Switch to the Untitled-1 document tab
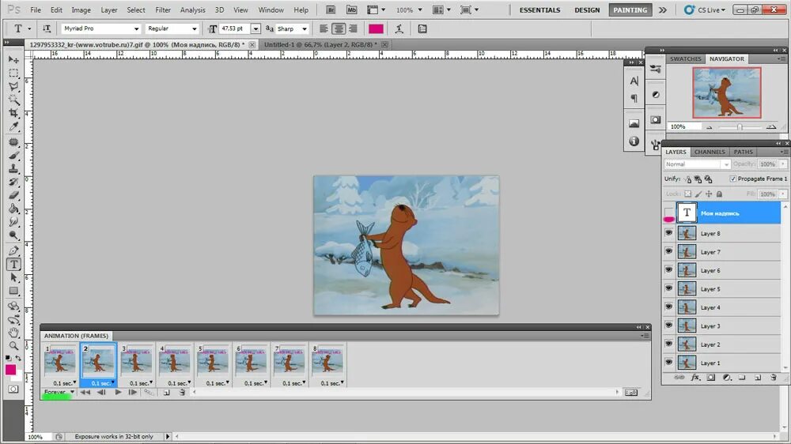791x444 pixels. click(x=320, y=44)
